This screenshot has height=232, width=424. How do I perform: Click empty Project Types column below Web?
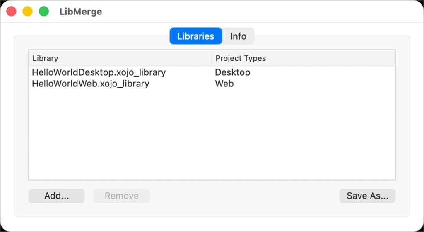pos(303,132)
